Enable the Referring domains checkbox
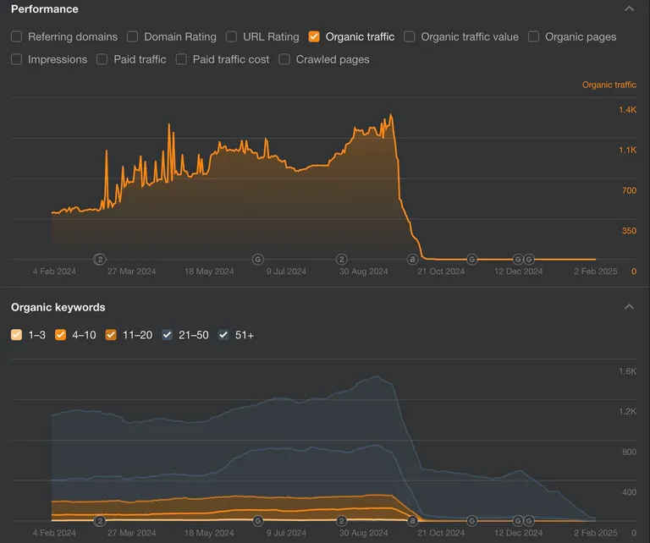The image size is (650, 543). (x=17, y=36)
